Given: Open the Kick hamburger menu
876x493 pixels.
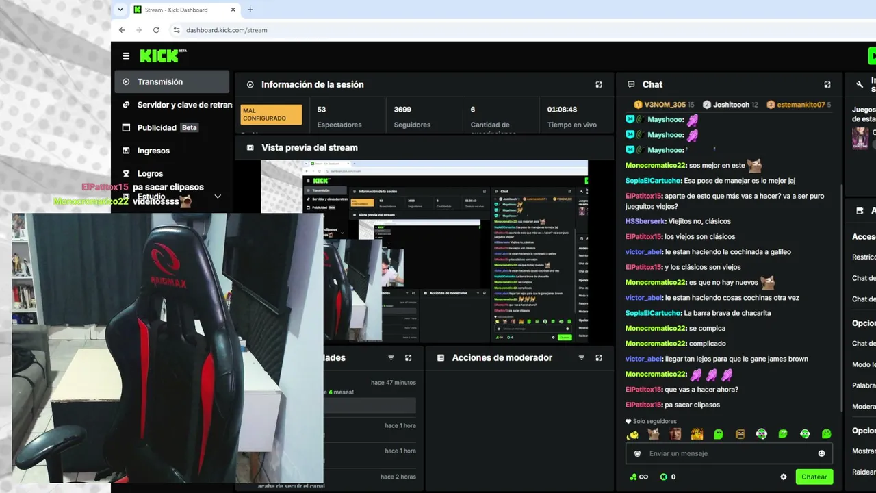Looking at the screenshot, I should point(126,56).
